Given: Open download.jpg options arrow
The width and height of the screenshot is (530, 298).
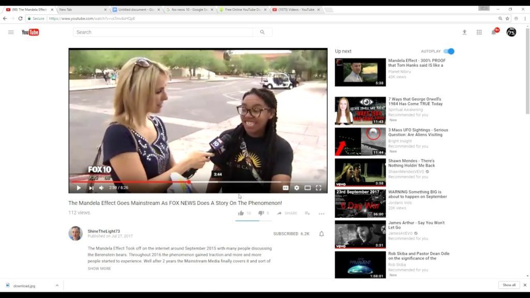Looking at the screenshot, I should point(57,286).
